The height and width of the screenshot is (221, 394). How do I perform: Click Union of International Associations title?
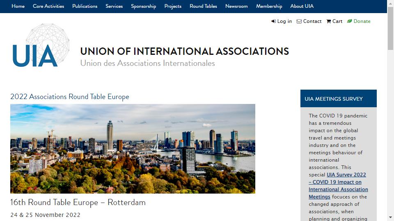[185, 52]
